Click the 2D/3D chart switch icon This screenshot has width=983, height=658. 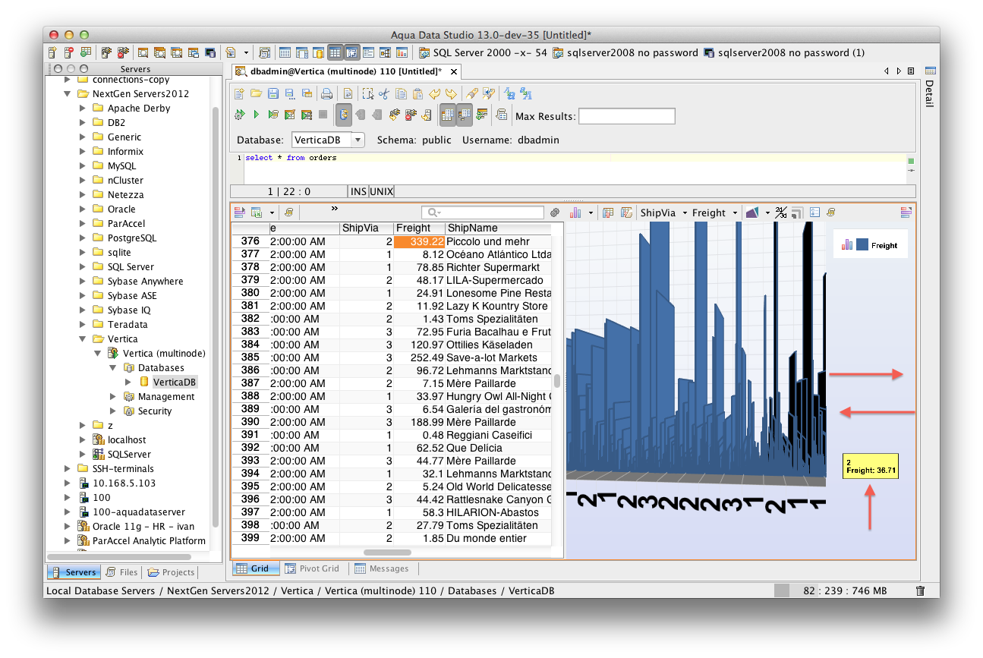tap(781, 213)
